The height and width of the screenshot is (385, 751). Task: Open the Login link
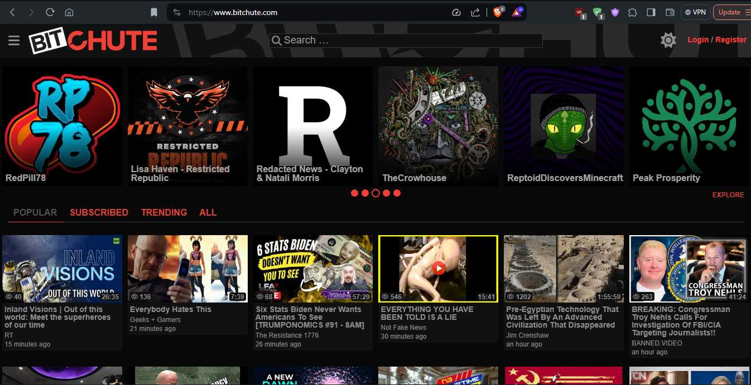coord(698,40)
